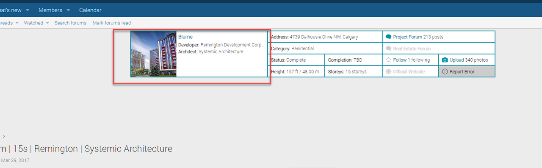Click the Real Estate Forum bubble icon
This screenshot has width=542, height=168.
pos(388,49)
